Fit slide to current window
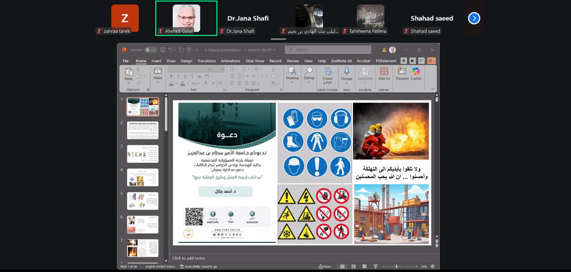Screen dimensions: 571x272 [x=433, y=266]
